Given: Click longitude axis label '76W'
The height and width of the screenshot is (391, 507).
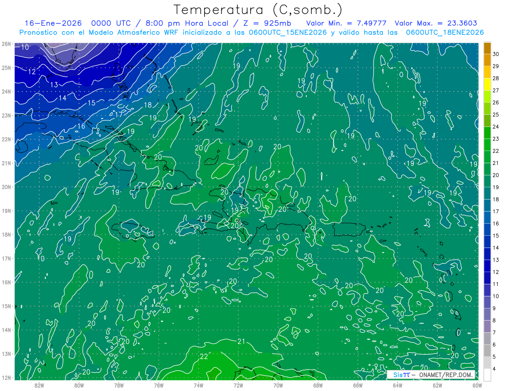Looking at the screenshot, I should point(159,385).
